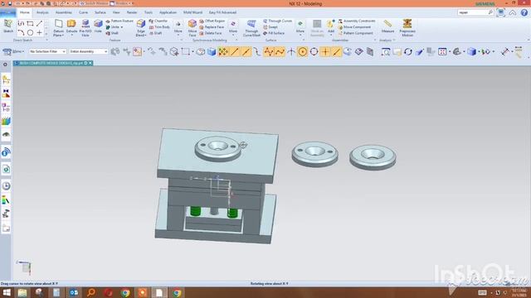Select the Datum Plane tool
Viewport: 531px width, 298px height.
58,27
